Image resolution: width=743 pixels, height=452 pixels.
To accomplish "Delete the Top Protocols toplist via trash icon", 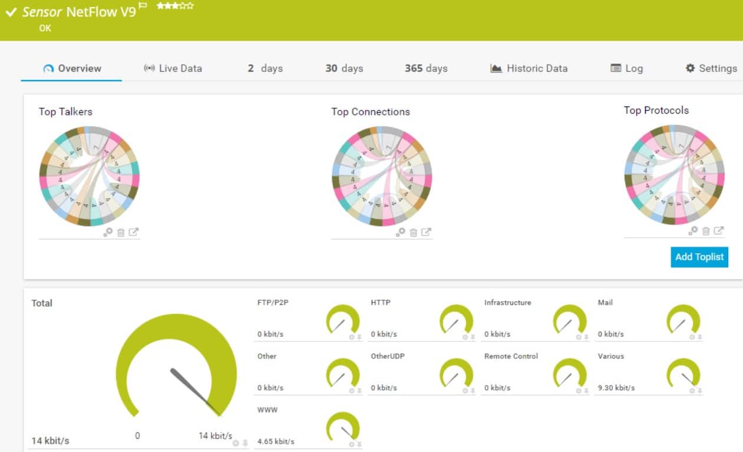I will [x=706, y=231].
